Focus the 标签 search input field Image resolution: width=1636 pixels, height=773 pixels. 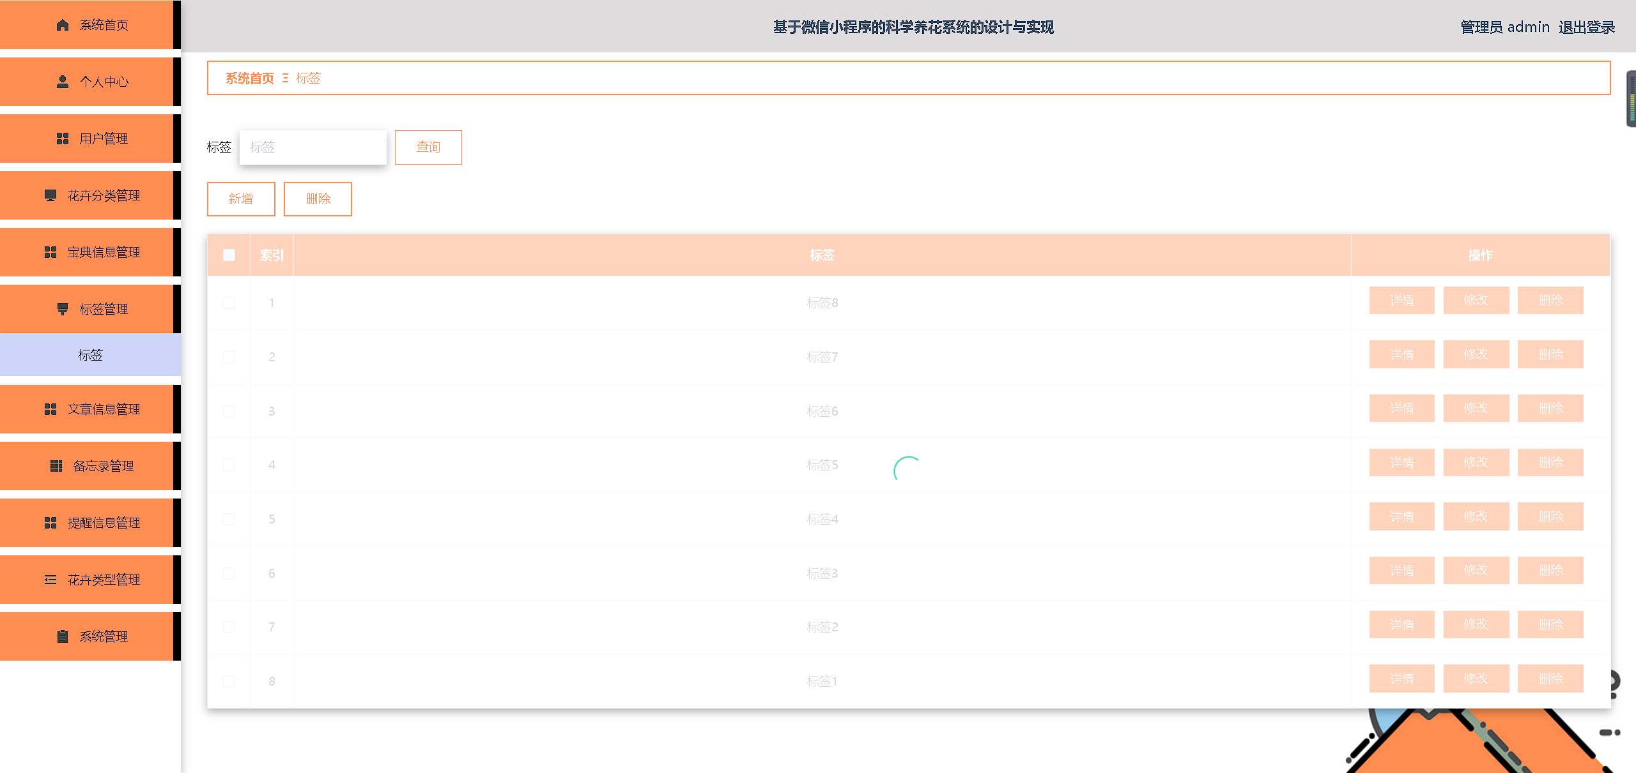(x=313, y=147)
